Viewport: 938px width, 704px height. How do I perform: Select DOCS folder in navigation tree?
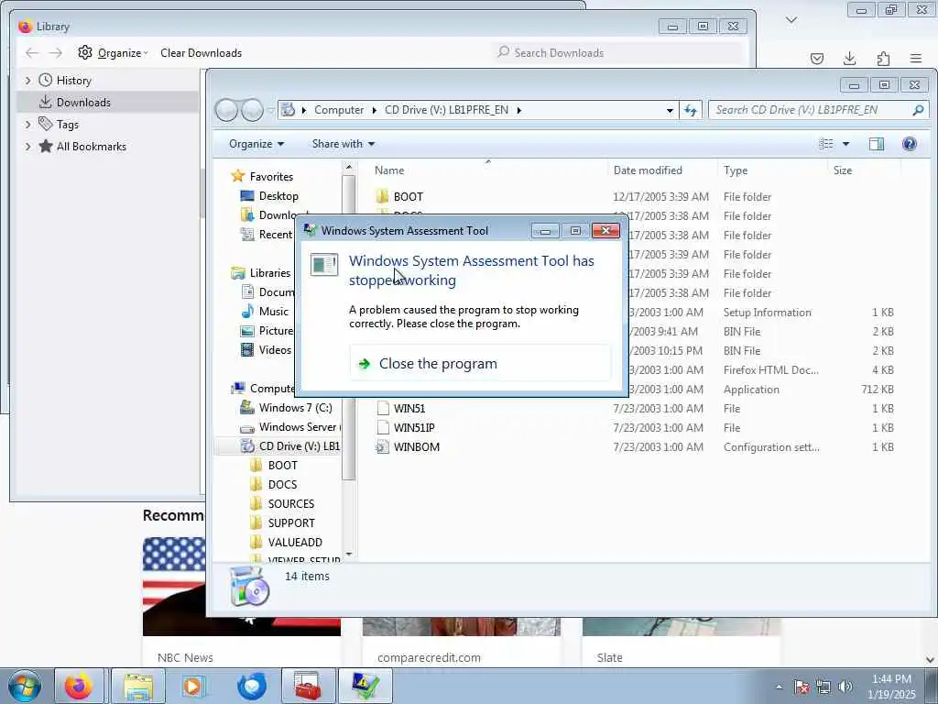point(282,485)
